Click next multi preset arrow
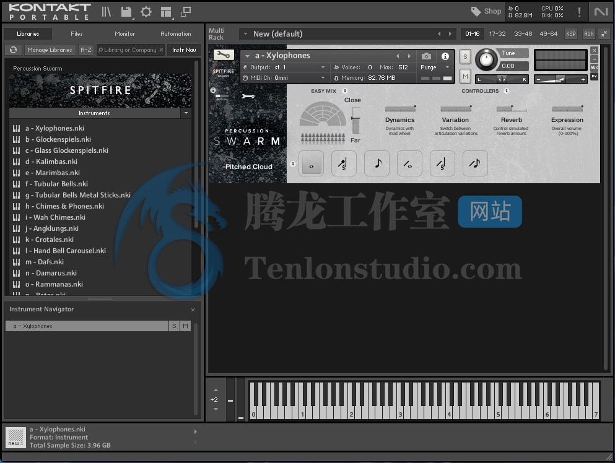Image resolution: width=615 pixels, height=463 pixels. [x=450, y=33]
